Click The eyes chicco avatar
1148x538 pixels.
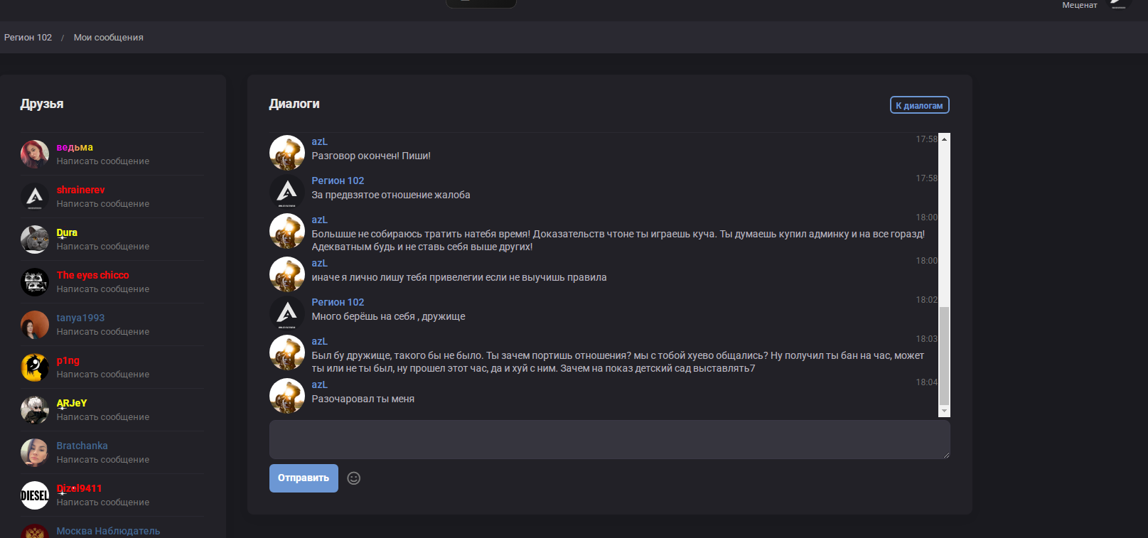point(35,282)
